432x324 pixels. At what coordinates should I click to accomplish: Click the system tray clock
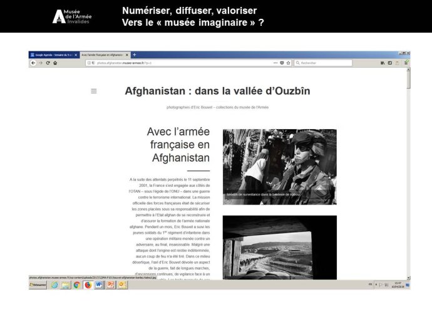tap(398, 285)
